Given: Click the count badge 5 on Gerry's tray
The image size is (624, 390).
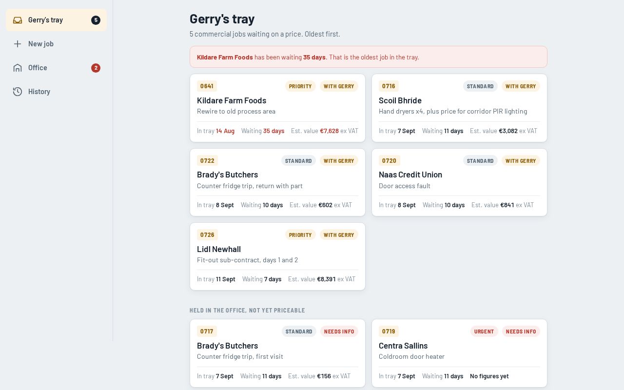Looking at the screenshot, I should coord(96,20).
